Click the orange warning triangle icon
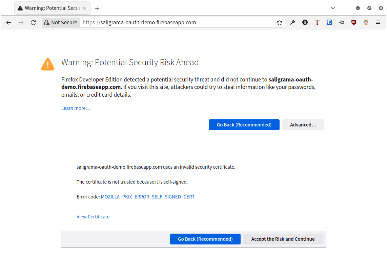 (48, 65)
